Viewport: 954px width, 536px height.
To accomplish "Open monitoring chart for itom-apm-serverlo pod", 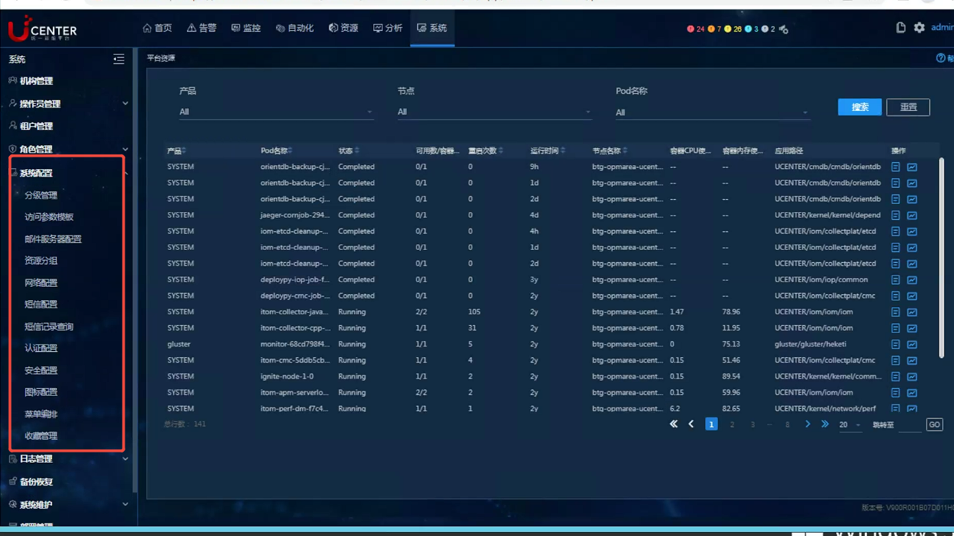I will point(912,393).
